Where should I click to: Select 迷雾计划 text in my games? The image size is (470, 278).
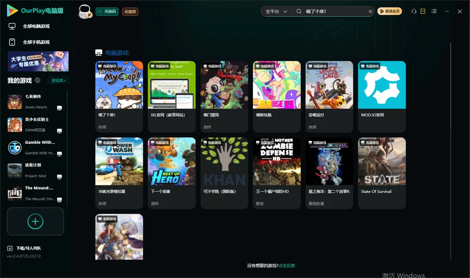(x=33, y=165)
